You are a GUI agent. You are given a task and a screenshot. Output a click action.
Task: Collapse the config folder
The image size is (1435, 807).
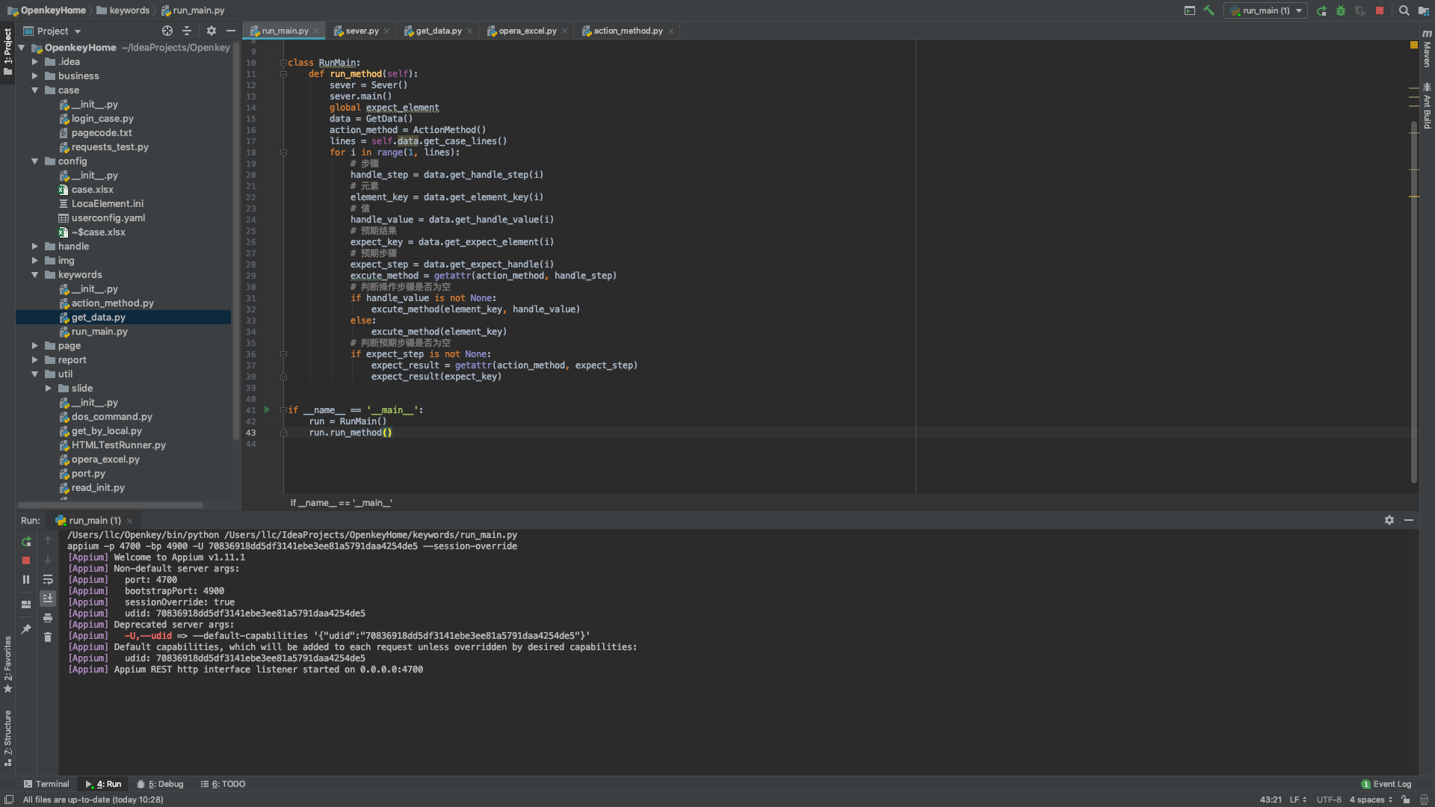34,161
